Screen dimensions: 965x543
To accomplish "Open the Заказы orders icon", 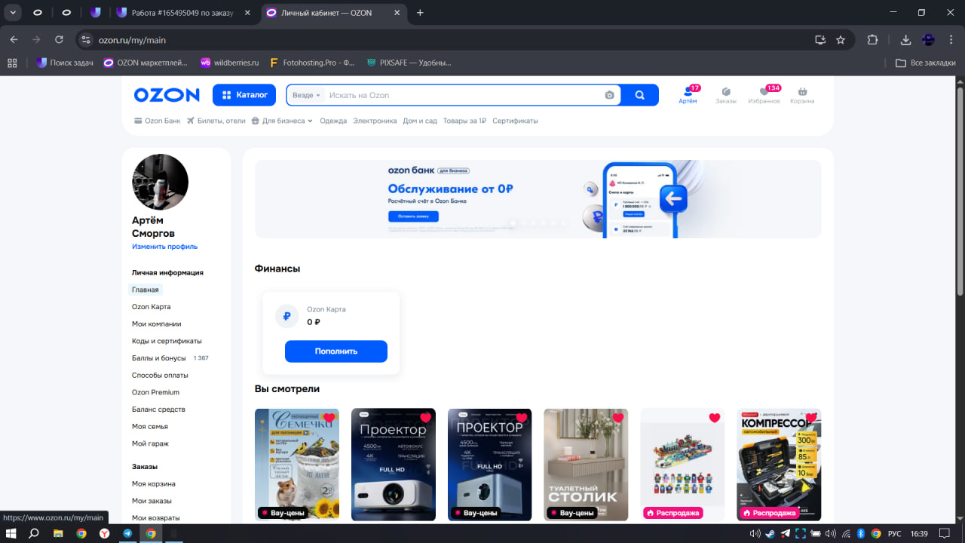I will 726,94.
